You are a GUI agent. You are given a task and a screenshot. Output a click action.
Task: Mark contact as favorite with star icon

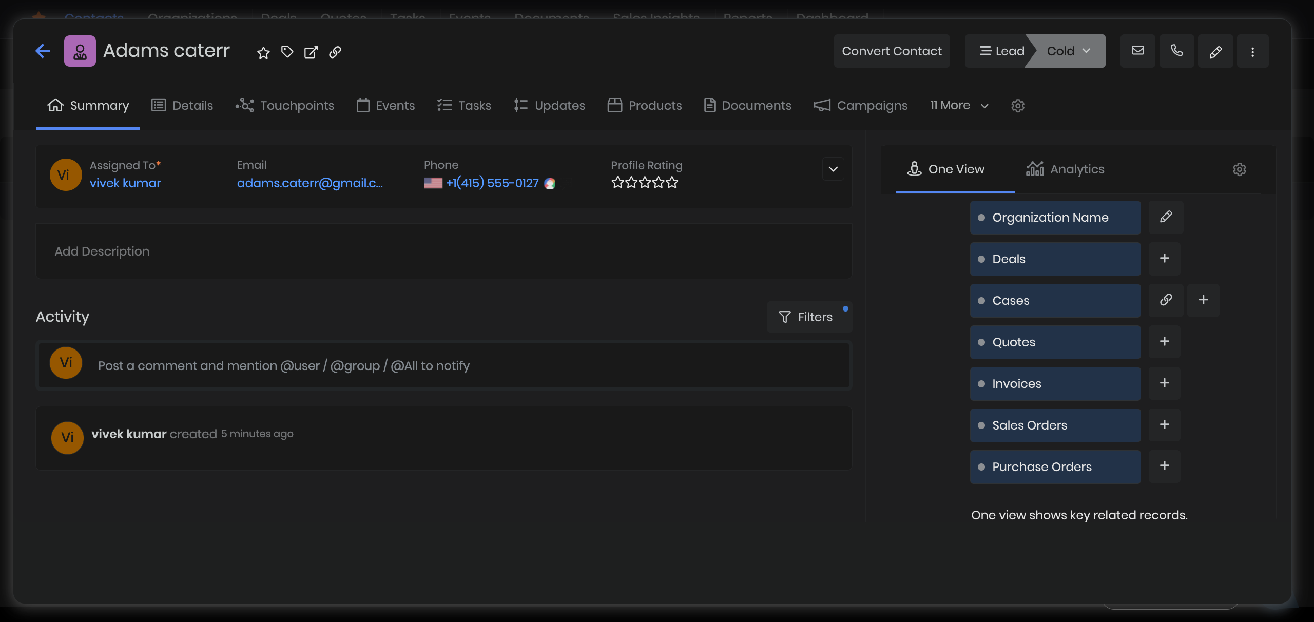[263, 52]
